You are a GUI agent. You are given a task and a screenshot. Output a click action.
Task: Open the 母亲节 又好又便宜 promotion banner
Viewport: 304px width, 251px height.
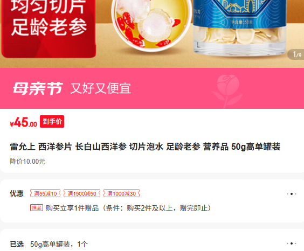click(152, 88)
